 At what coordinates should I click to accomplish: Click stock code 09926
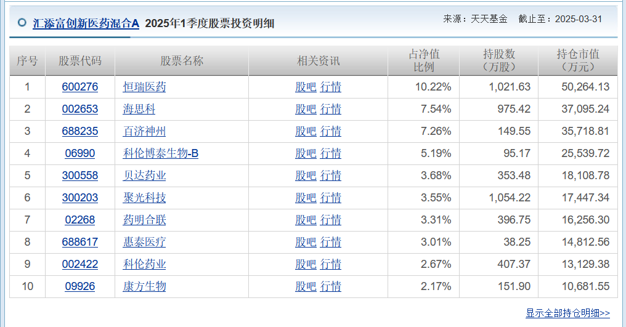(x=80, y=286)
